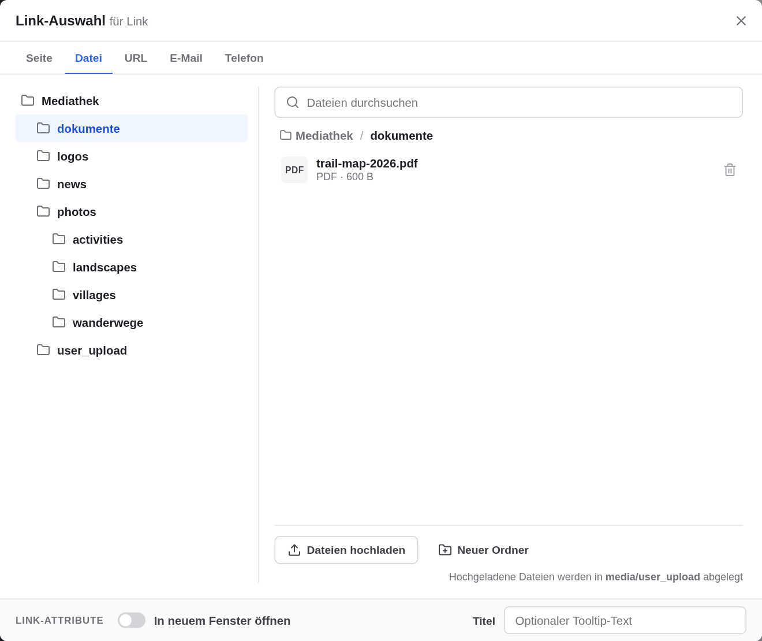The image size is (762, 641).
Task: Switch to the Telefon tab
Action: pyautogui.click(x=244, y=58)
